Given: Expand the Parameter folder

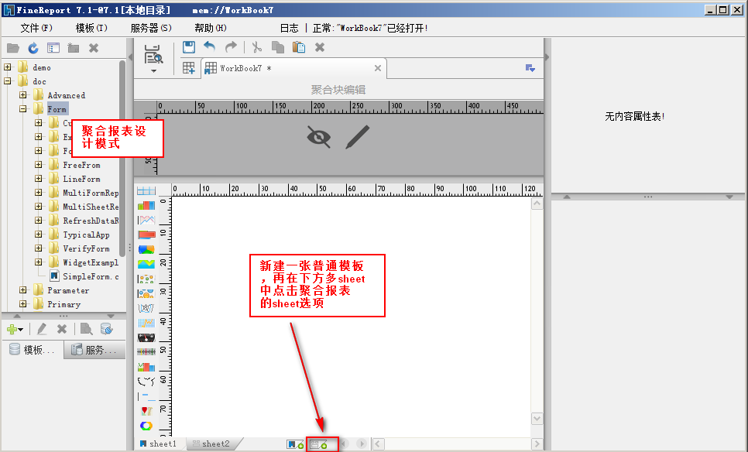Looking at the screenshot, I should pyautogui.click(x=23, y=290).
